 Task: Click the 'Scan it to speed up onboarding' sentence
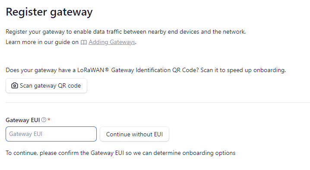(x=243, y=70)
